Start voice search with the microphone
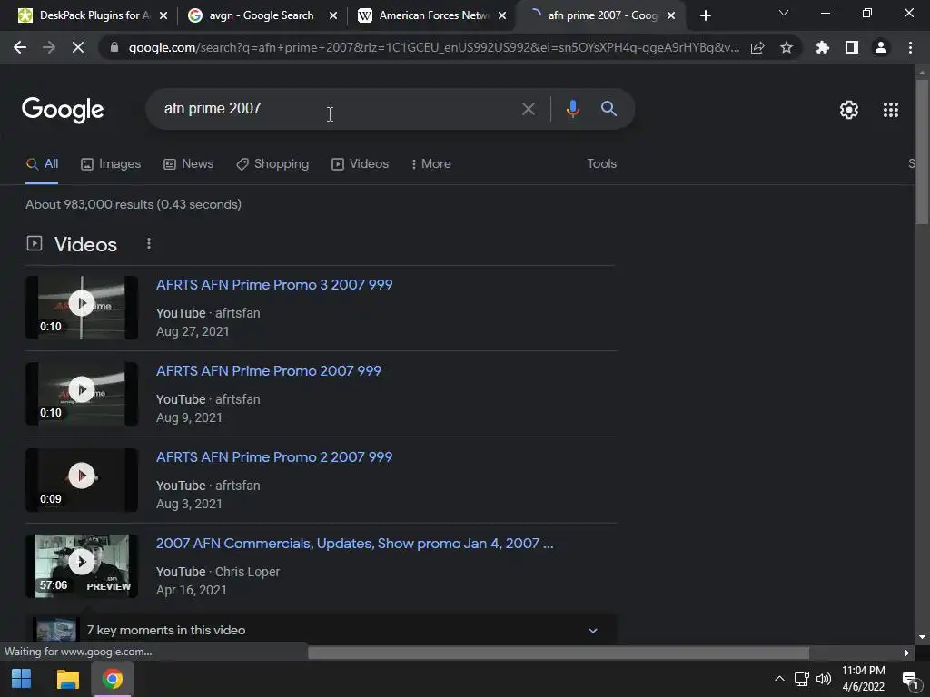930x697 pixels. coord(572,109)
